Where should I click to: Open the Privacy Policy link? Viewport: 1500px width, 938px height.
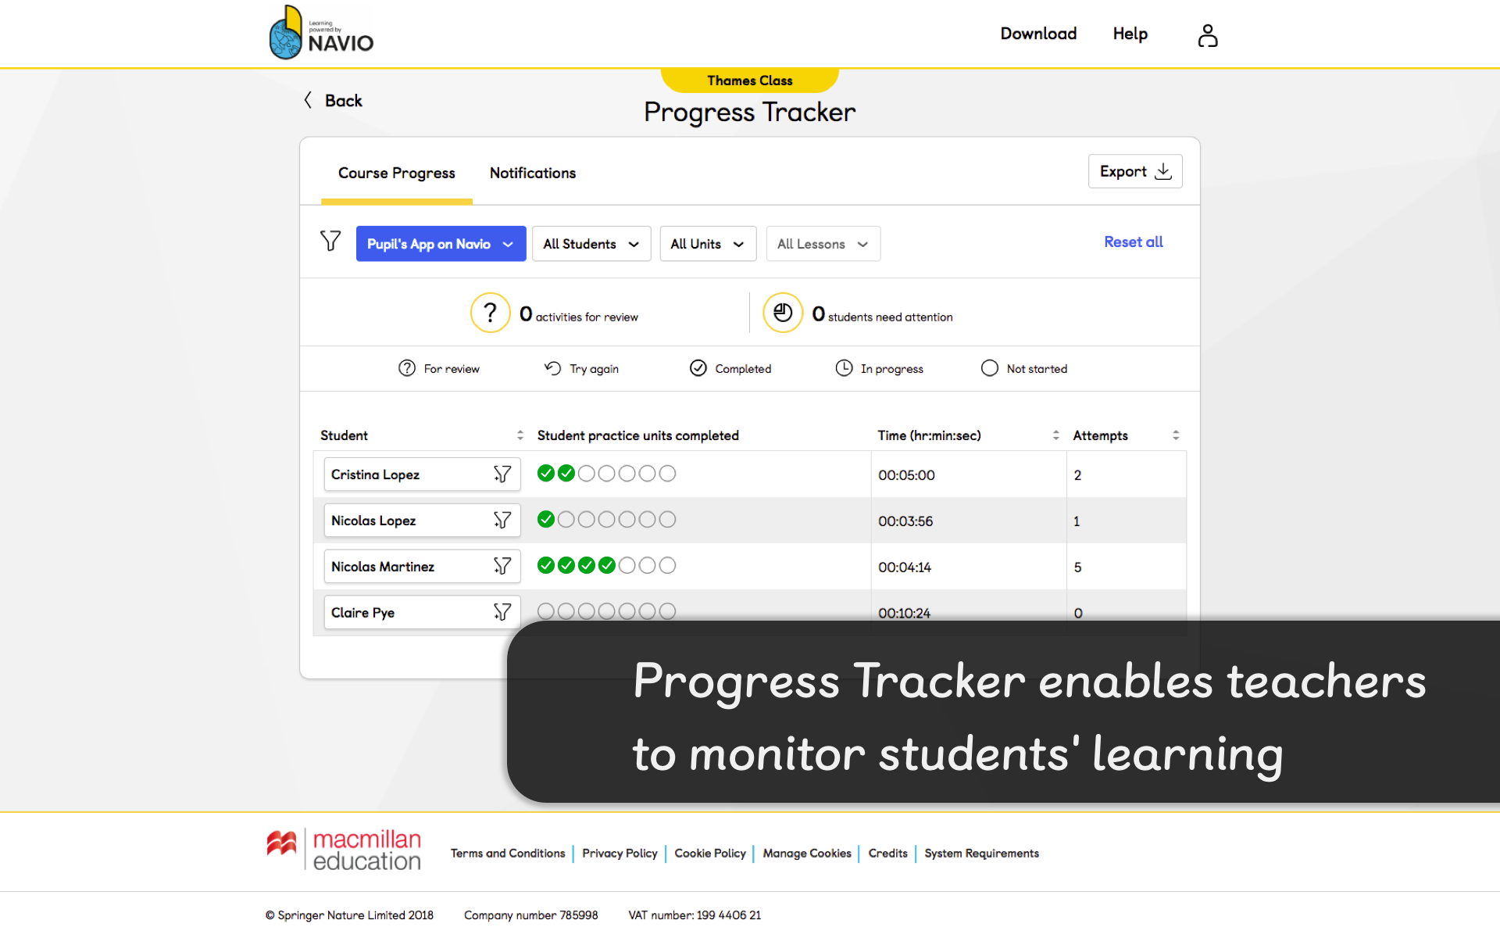(620, 854)
